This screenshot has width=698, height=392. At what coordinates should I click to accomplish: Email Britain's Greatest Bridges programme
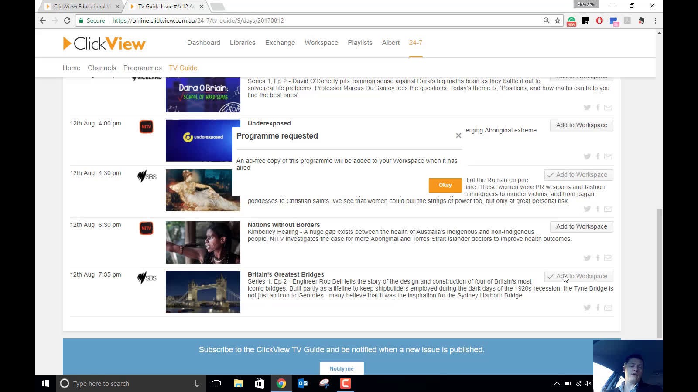pos(608,308)
